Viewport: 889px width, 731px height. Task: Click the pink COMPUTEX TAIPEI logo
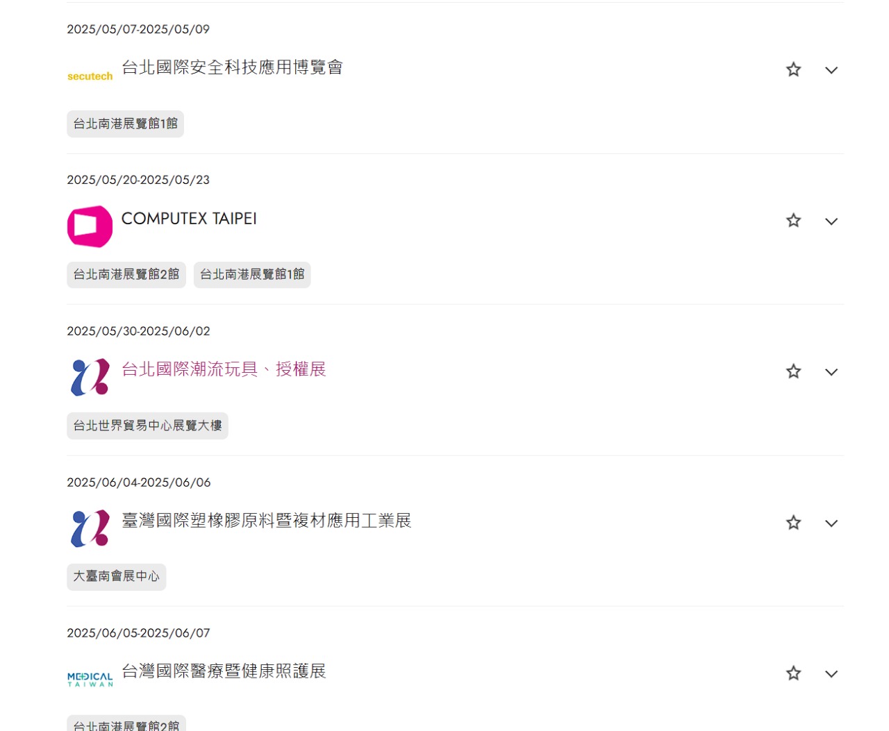(x=90, y=226)
